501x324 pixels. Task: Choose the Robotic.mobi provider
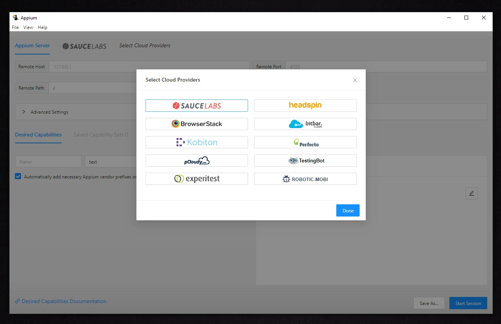(x=305, y=179)
